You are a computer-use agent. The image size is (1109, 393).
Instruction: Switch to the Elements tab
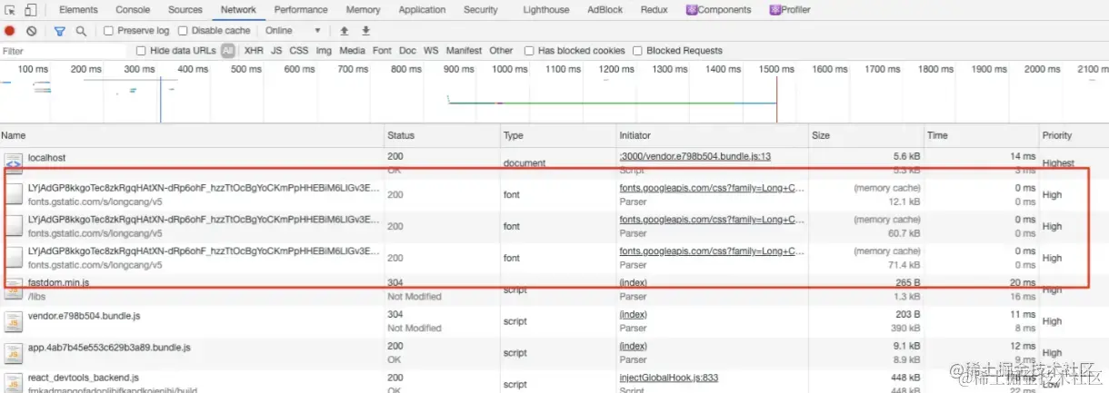[x=78, y=10]
